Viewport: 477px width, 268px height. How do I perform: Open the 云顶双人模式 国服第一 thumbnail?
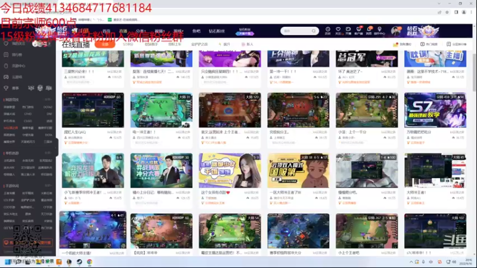(298, 170)
